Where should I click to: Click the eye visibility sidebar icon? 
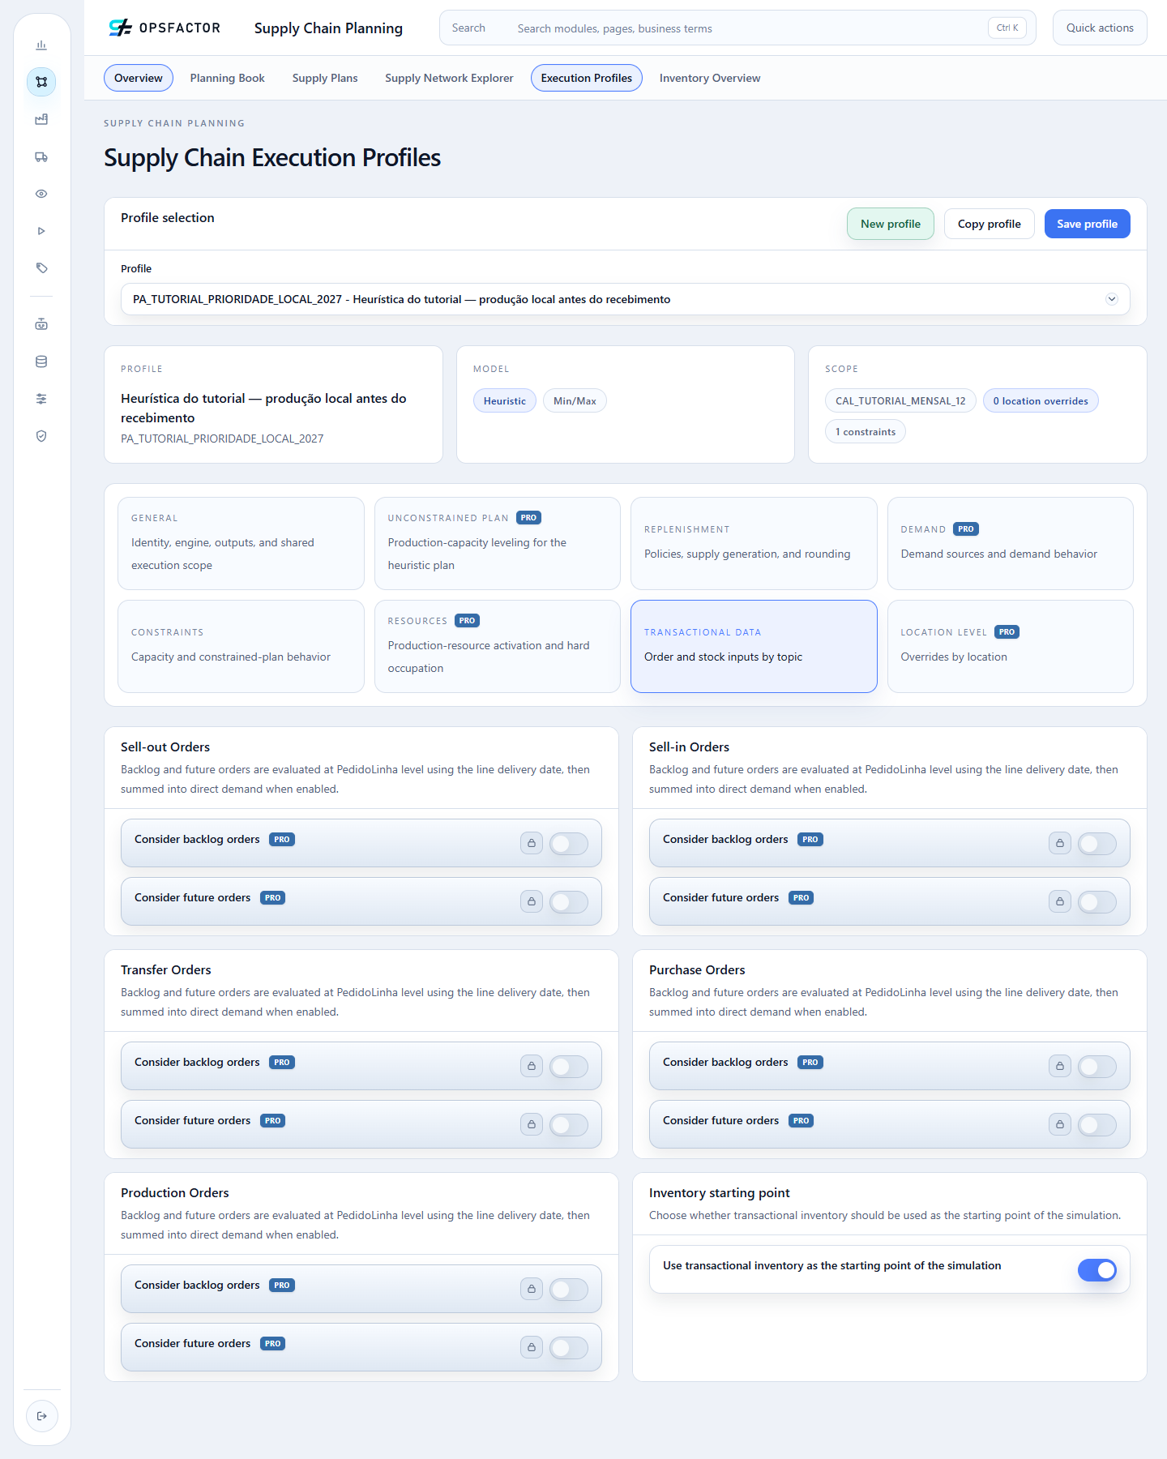(x=41, y=194)
